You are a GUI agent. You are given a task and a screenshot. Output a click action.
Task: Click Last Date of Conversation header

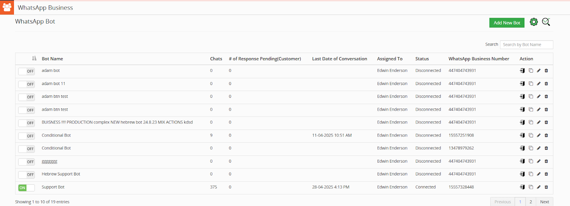[x=340, y=59]
